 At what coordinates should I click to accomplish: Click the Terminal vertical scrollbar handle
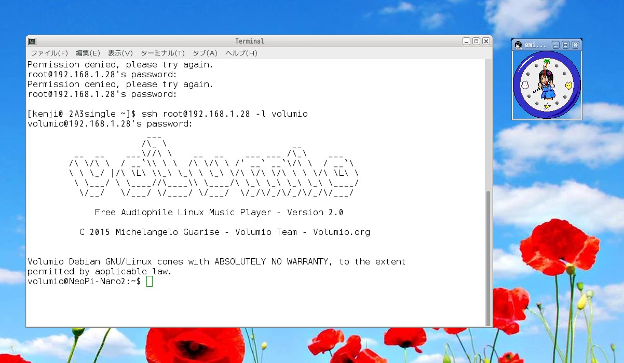pyautogui.click(x=487, y=257)
